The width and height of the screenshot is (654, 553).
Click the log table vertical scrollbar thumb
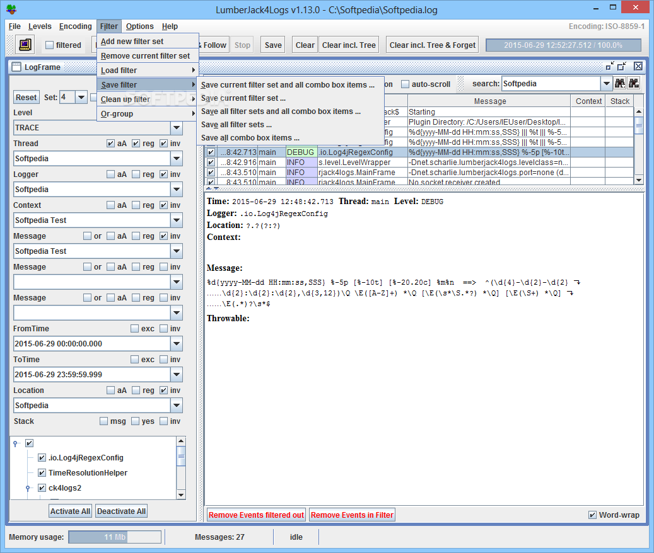(x=639, y=125)
